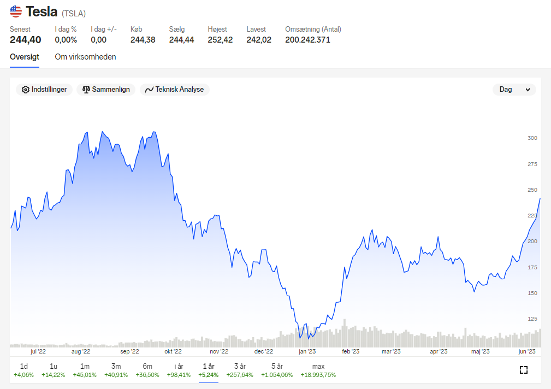551x389 pixels.
Task: Click the 150 price axis label
Action: tap(532, 293)
